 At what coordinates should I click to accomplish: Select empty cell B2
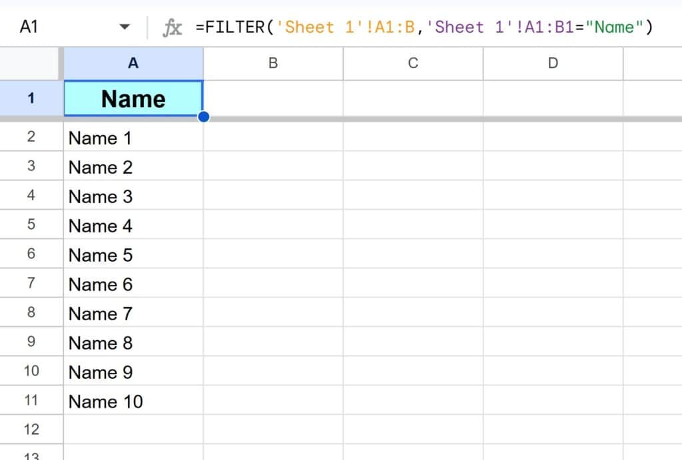pos(273,137)
